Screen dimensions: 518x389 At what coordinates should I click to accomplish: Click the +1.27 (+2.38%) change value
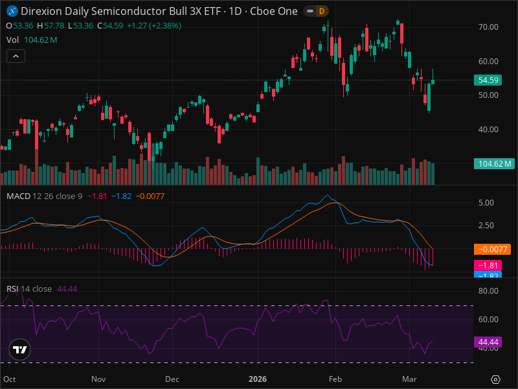(x=154, y=26)
